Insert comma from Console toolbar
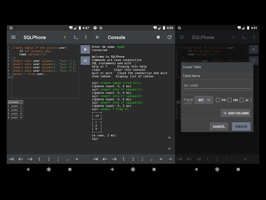Screen dimensions: 266x200 click(152, 159)
